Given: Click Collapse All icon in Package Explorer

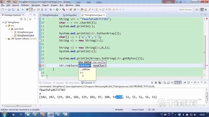Looking at the screenshot, I should (x=22, y=19).
